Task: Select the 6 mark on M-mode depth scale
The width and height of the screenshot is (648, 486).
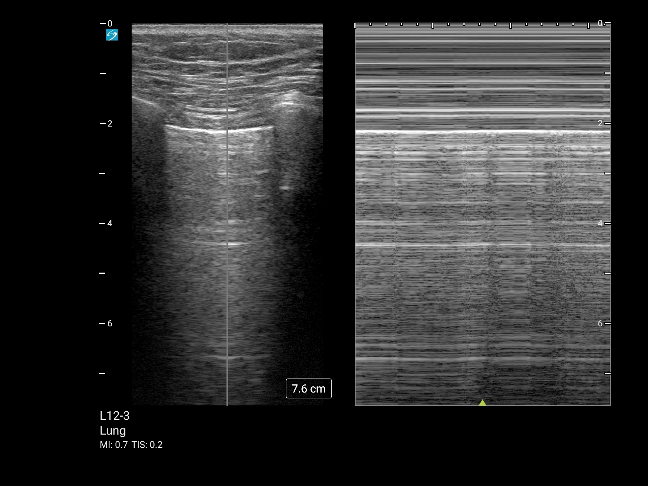Action: (x=600, y=324)
